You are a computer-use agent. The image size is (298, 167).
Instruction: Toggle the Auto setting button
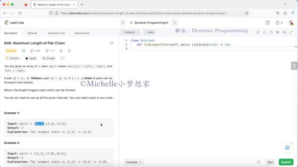coord(149,32)
